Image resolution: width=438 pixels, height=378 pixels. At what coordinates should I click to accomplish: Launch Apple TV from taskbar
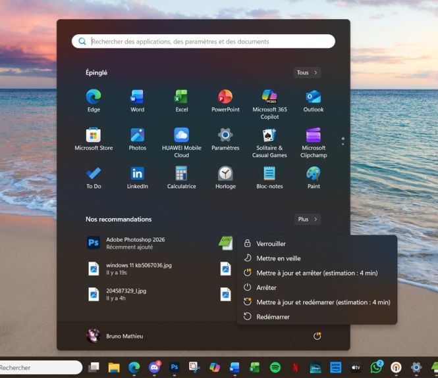[356, 367]
